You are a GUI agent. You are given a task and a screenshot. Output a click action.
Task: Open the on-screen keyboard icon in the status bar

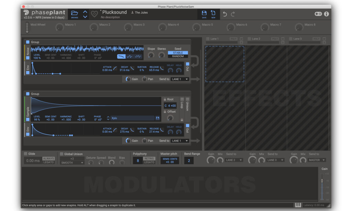(298, 205)
